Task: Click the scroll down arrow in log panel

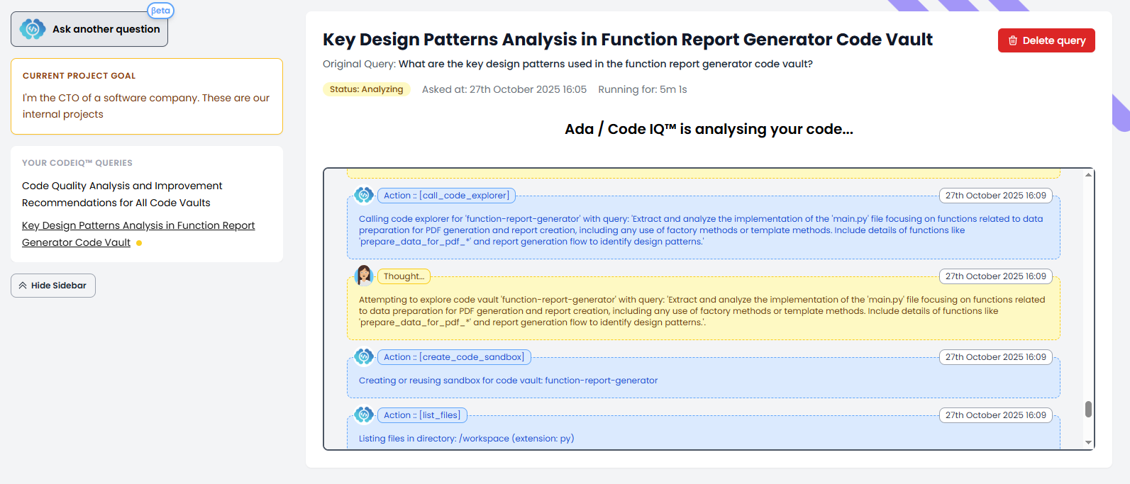Action: click(1088, 443)
